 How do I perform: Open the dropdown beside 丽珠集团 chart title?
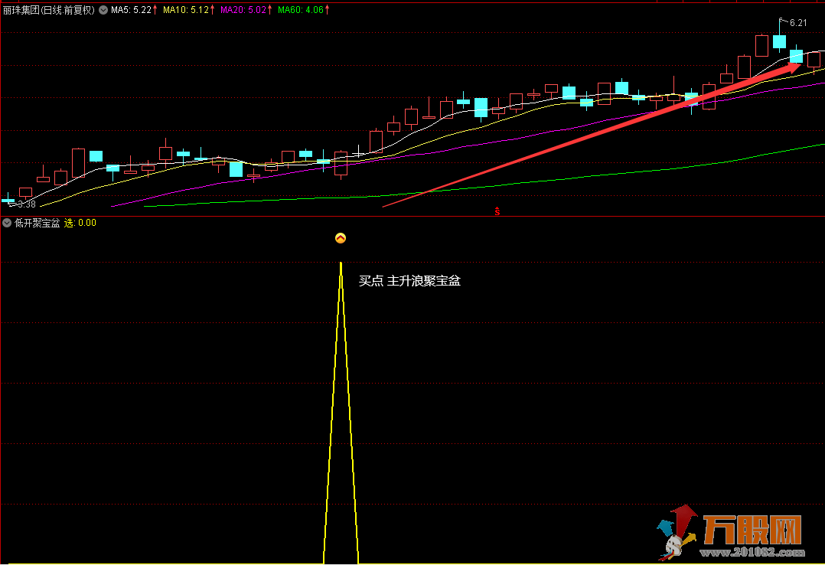pyautogui.click(x=103, y=10)
